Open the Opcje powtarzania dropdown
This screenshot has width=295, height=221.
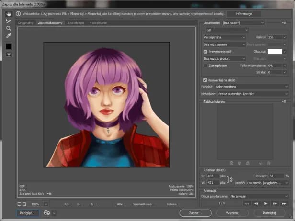point(259,196)
